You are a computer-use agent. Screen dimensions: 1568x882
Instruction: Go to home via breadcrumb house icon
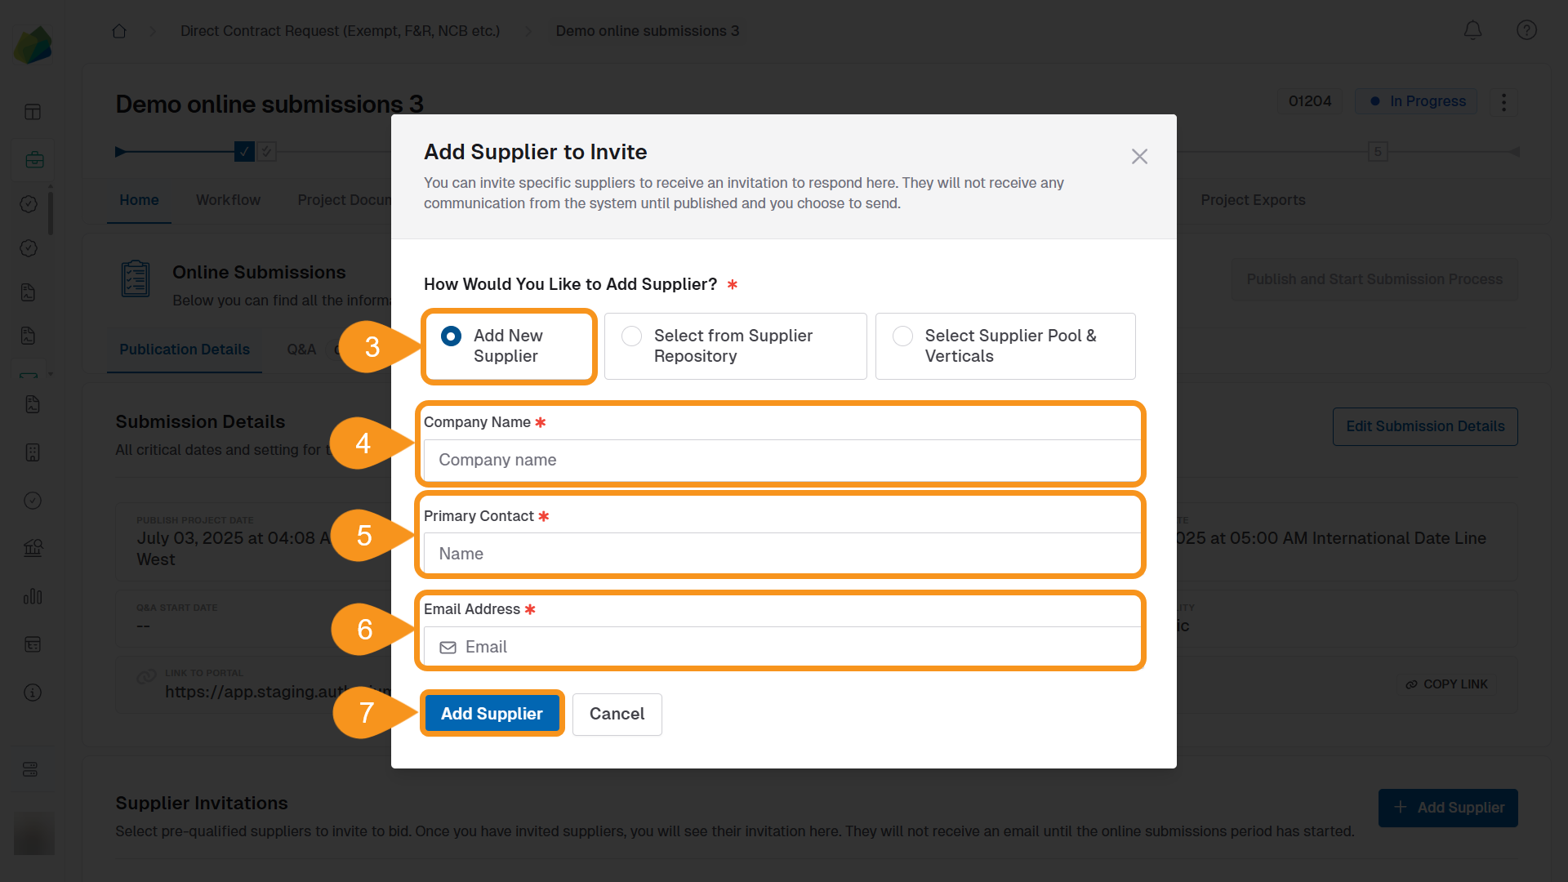pos(119,31)
